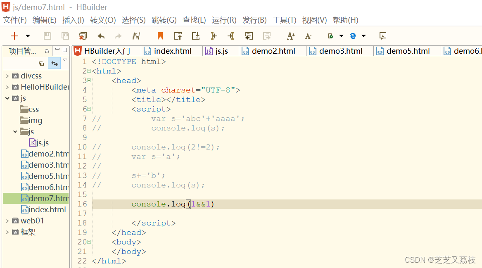Viewport: 482px width, 268px height.
Task: Open the browser selection dropdown arrow
Action: pyautogui.click(x=363, y=36)
